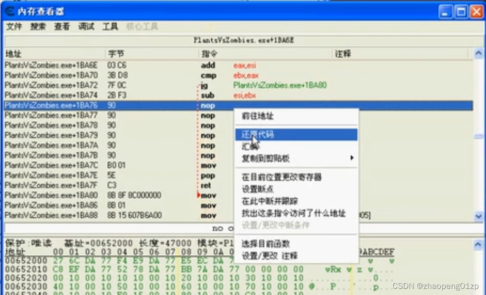Click hex view scrollbar up arrow
The image size is (486, 295).
point(478,245)
